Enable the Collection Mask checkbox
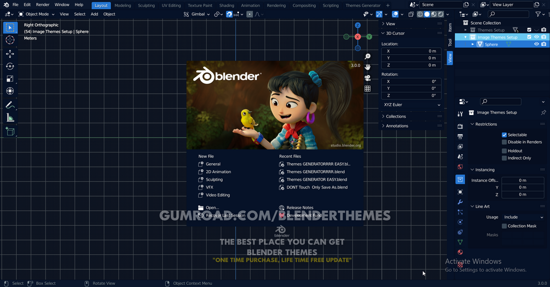Viewport: 550px width, 287px height. (x=504, y=226)
